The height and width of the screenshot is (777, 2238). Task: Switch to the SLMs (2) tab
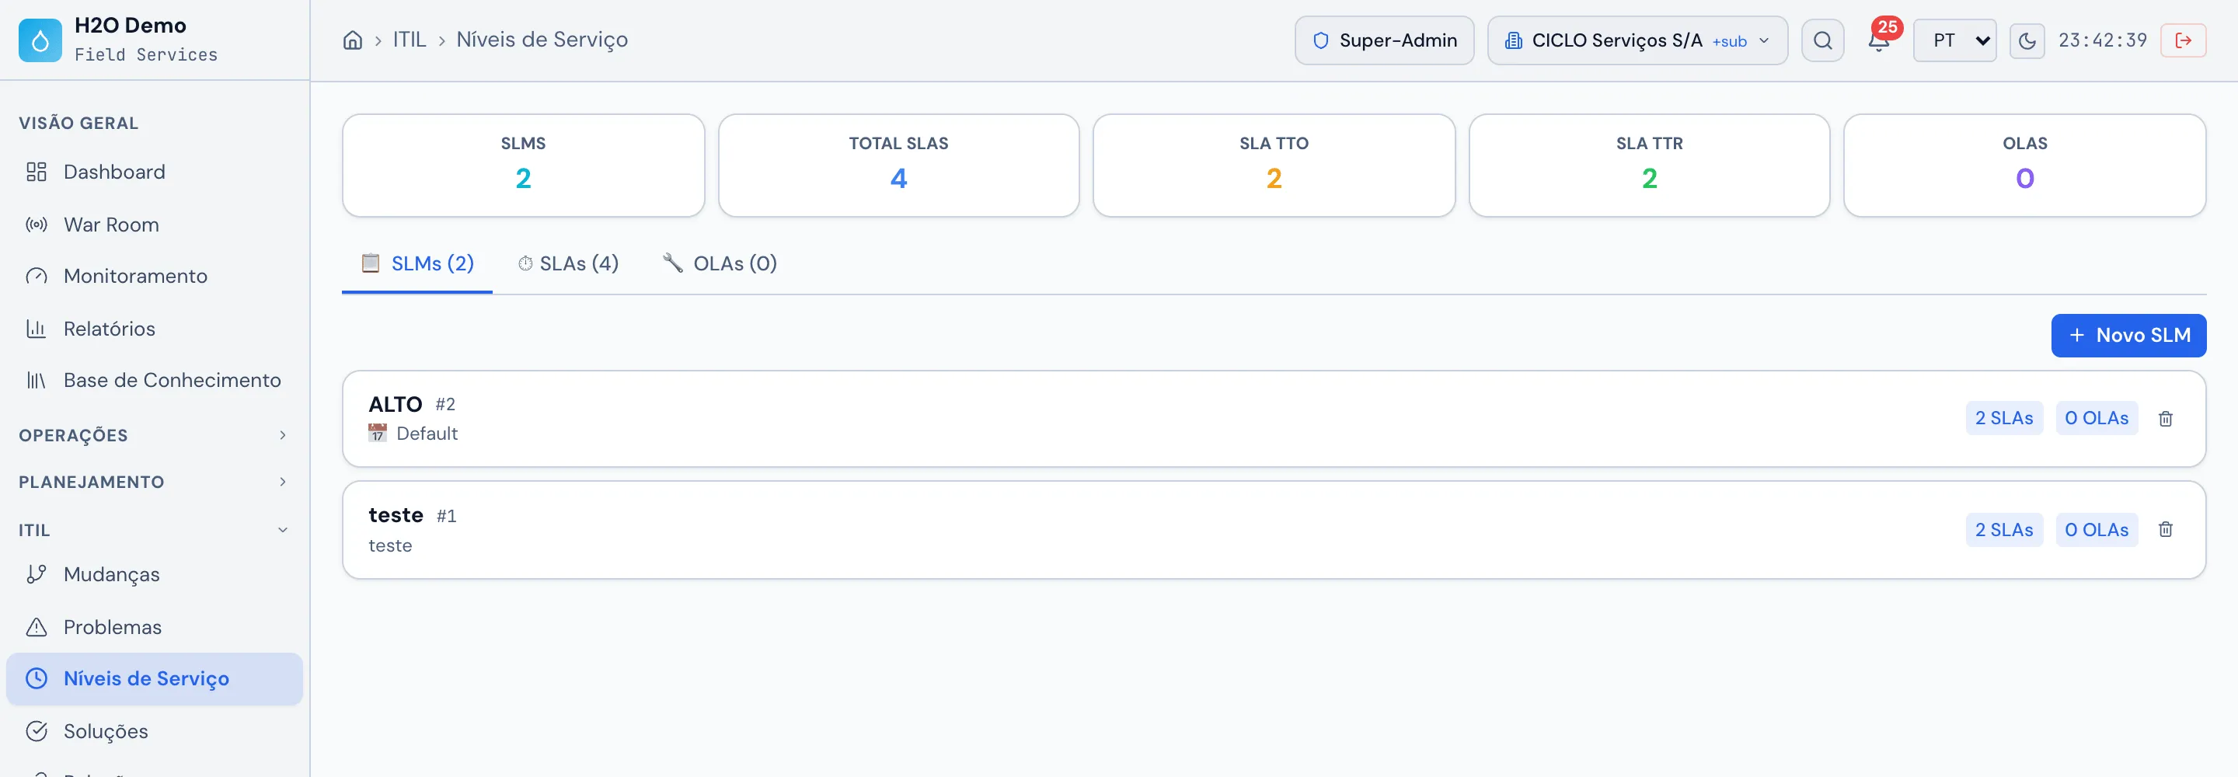coord(417,263)
